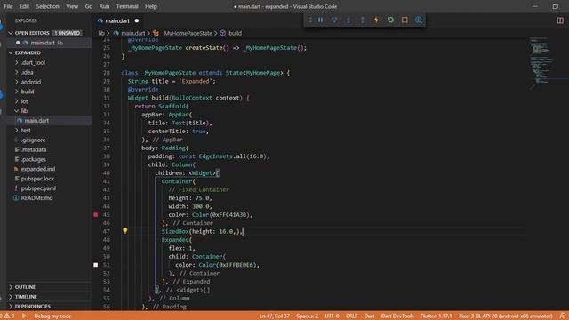Select the main.dart editor tab
Screen dimensions: 569x320
117,21
